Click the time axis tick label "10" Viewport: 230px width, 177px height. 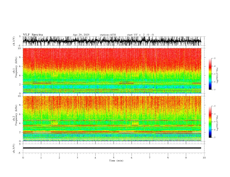(x=204, y=158)
